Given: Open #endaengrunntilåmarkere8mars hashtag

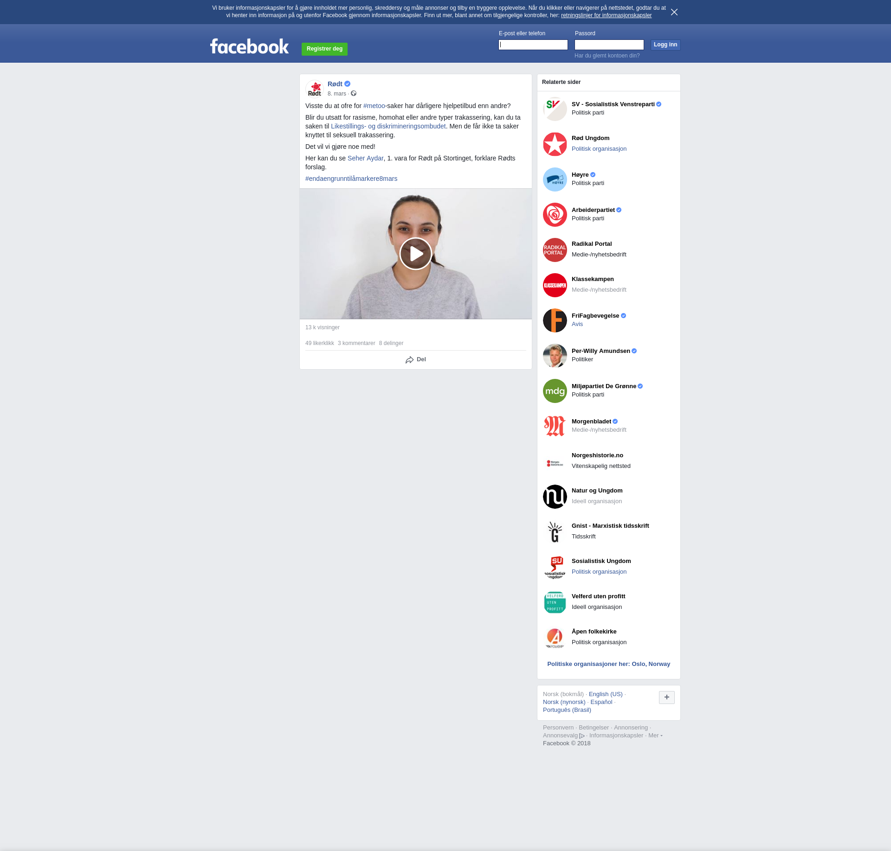Looking at the screenshot, I should point(351,179).
